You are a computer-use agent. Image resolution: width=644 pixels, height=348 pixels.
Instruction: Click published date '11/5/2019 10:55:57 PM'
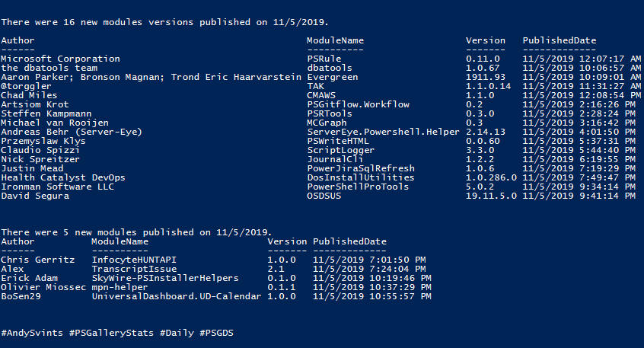click(371, 296)
